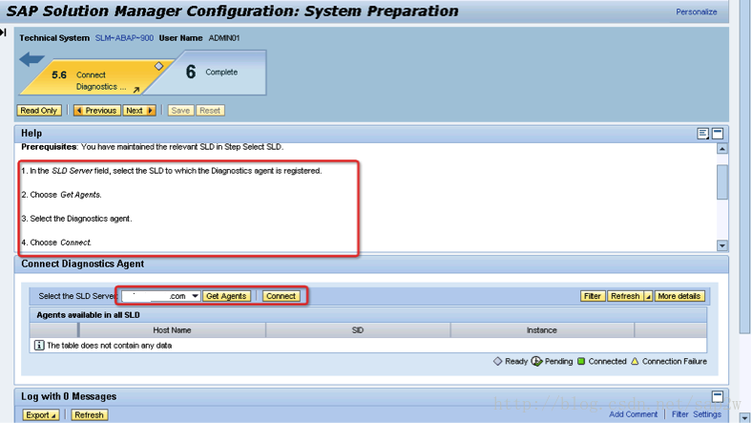Sort by Host Name column header
Viewport: 752px width, 423px height.
click(x=172, y=330)
